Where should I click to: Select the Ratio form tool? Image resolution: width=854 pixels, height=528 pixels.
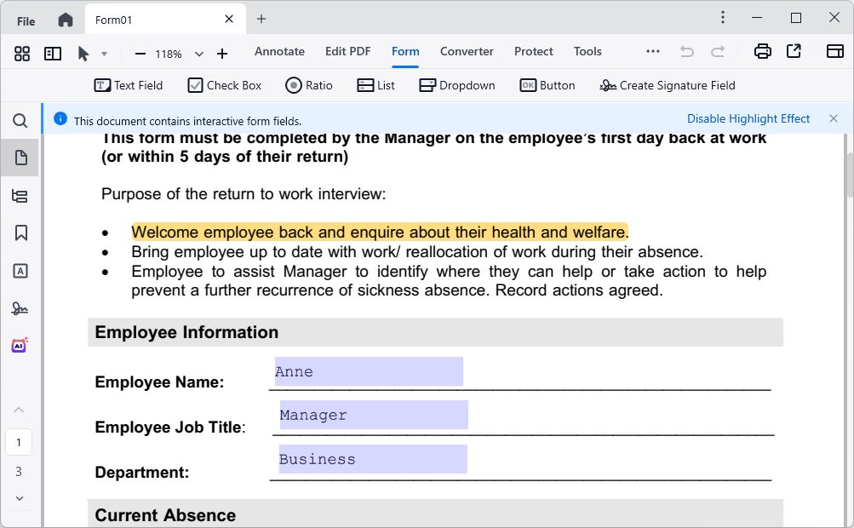pyautogui.click(x=308, y=85)
